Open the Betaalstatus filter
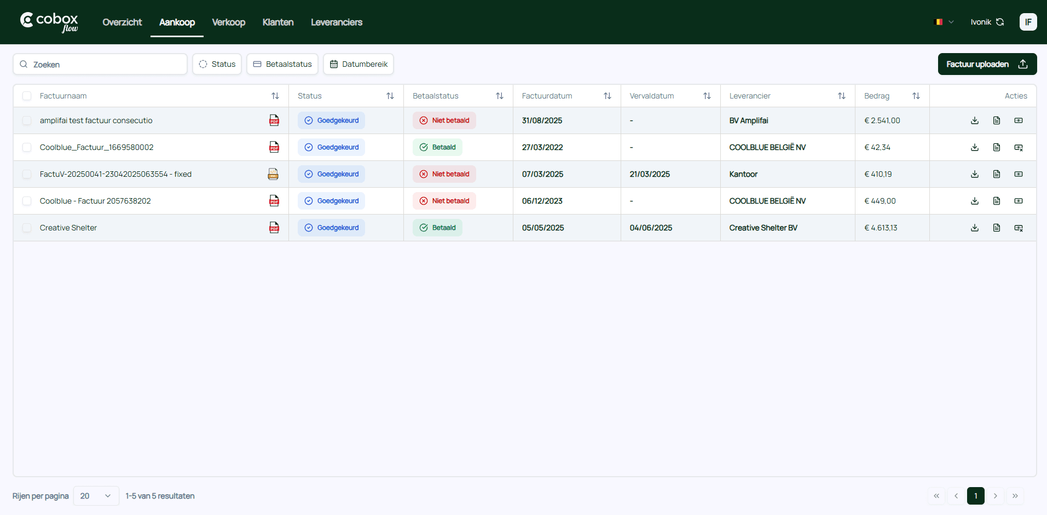 tap(282, 64)
